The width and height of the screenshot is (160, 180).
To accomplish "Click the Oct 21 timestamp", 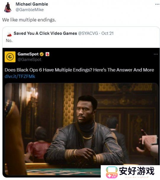I will [107, 33].
